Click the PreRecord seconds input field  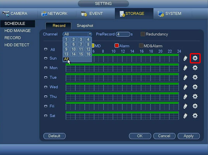pos(123,34)
